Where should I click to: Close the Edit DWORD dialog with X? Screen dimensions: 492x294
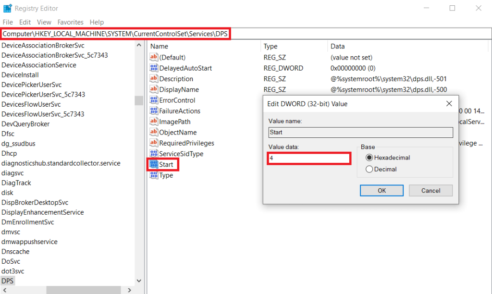tap(449, 104)
